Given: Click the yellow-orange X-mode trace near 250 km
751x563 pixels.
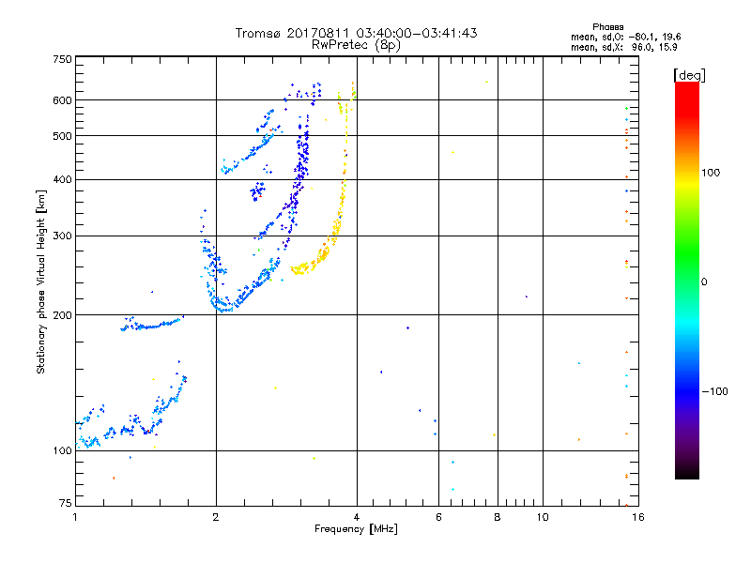Looking at the screenshot, I should click(x=301, y=268).
